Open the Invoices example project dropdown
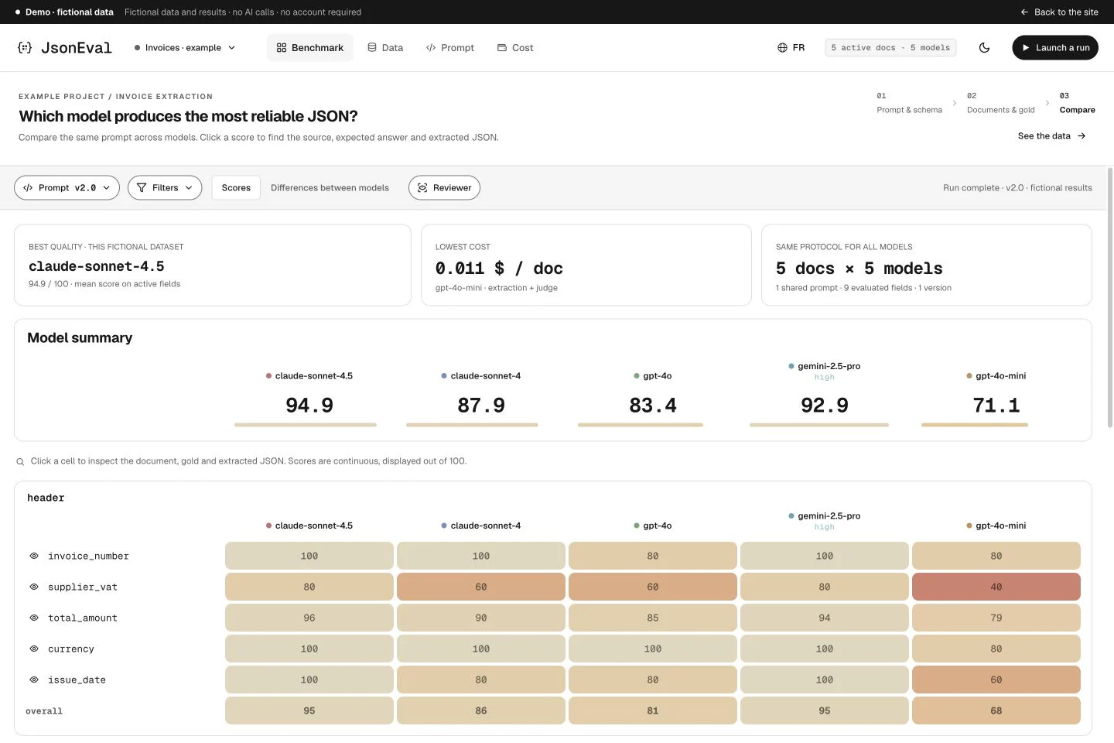Viewport: 1114px width, 743px height. point(185,48)
